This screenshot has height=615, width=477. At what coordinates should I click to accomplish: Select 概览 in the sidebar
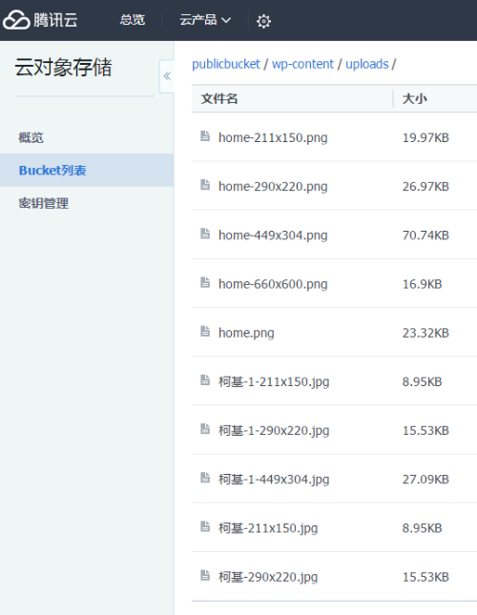click(31, 137)
